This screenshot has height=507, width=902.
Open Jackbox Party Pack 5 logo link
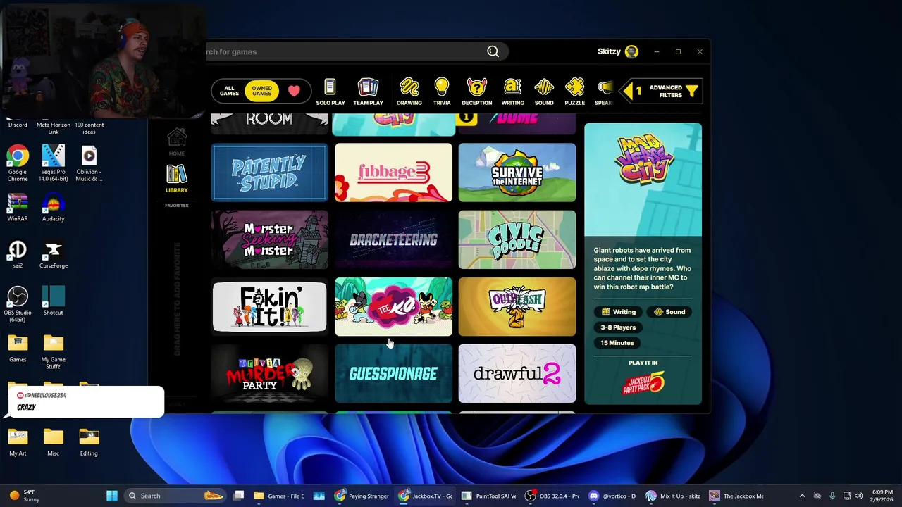pyautogui.click(x=643, y=383)
